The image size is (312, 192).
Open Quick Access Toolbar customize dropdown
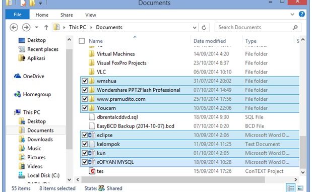click(x=40, y=3)
